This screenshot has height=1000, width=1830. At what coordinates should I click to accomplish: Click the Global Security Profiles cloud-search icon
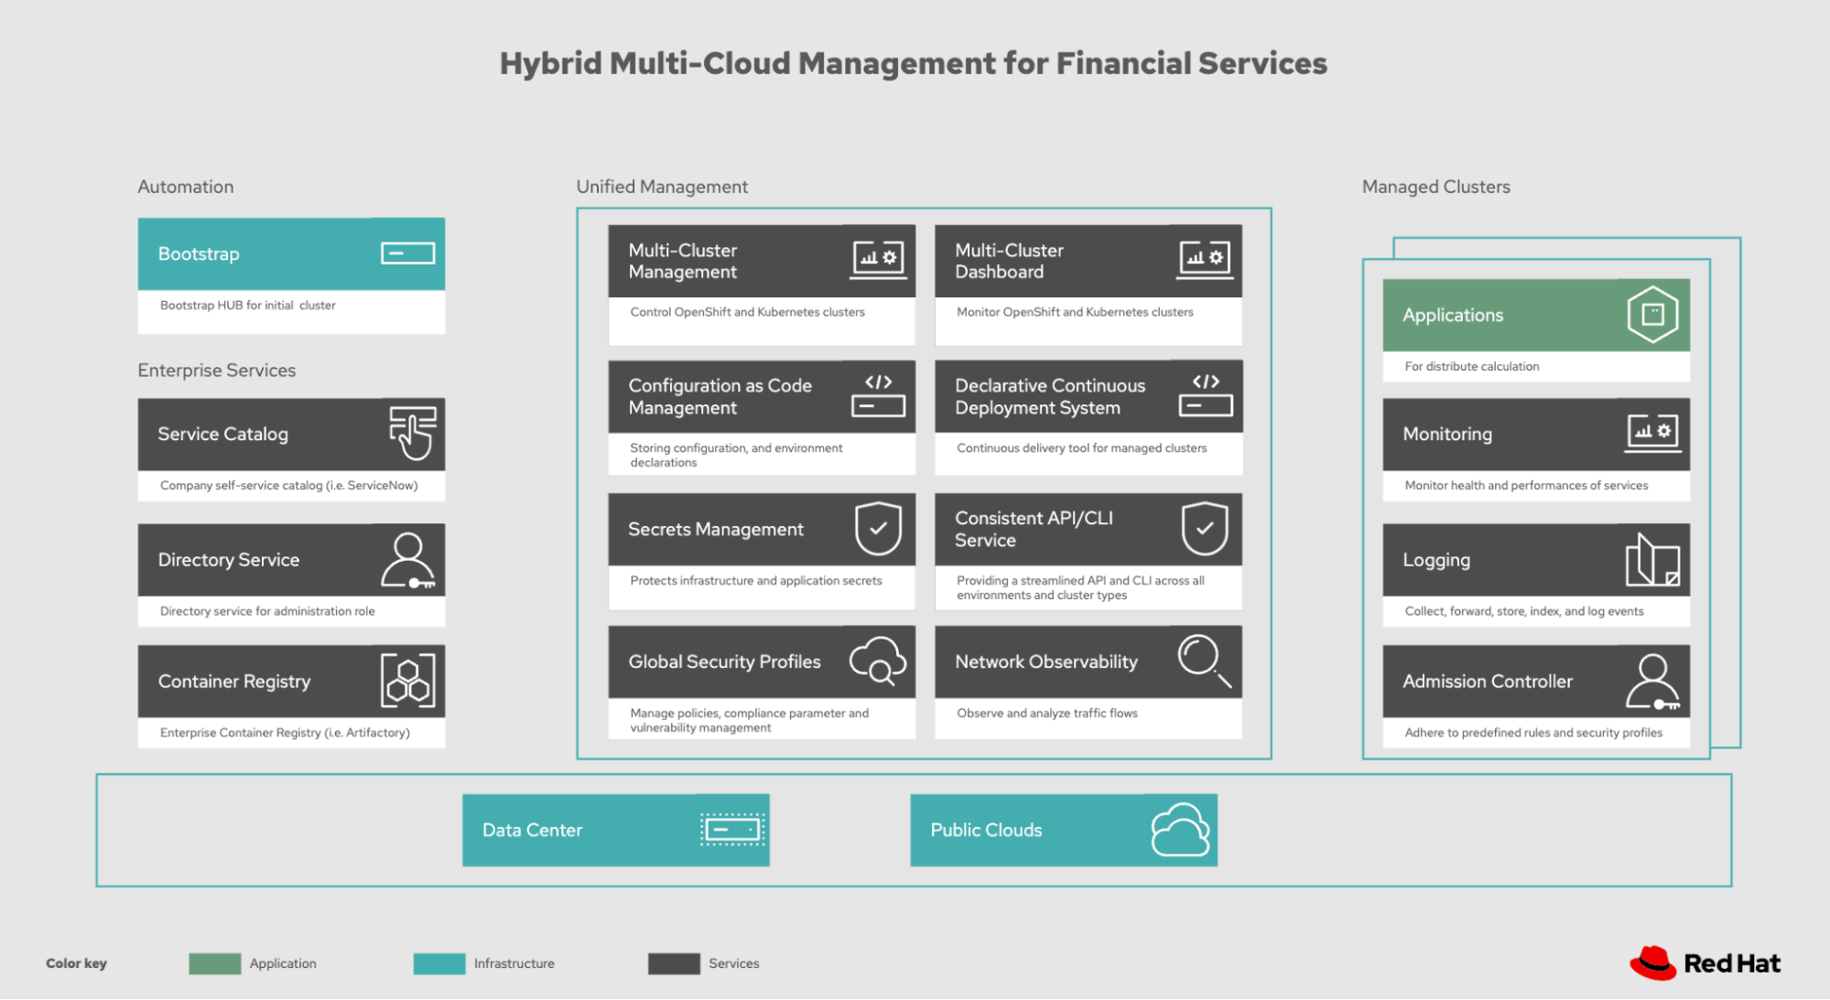pos(878,661)
